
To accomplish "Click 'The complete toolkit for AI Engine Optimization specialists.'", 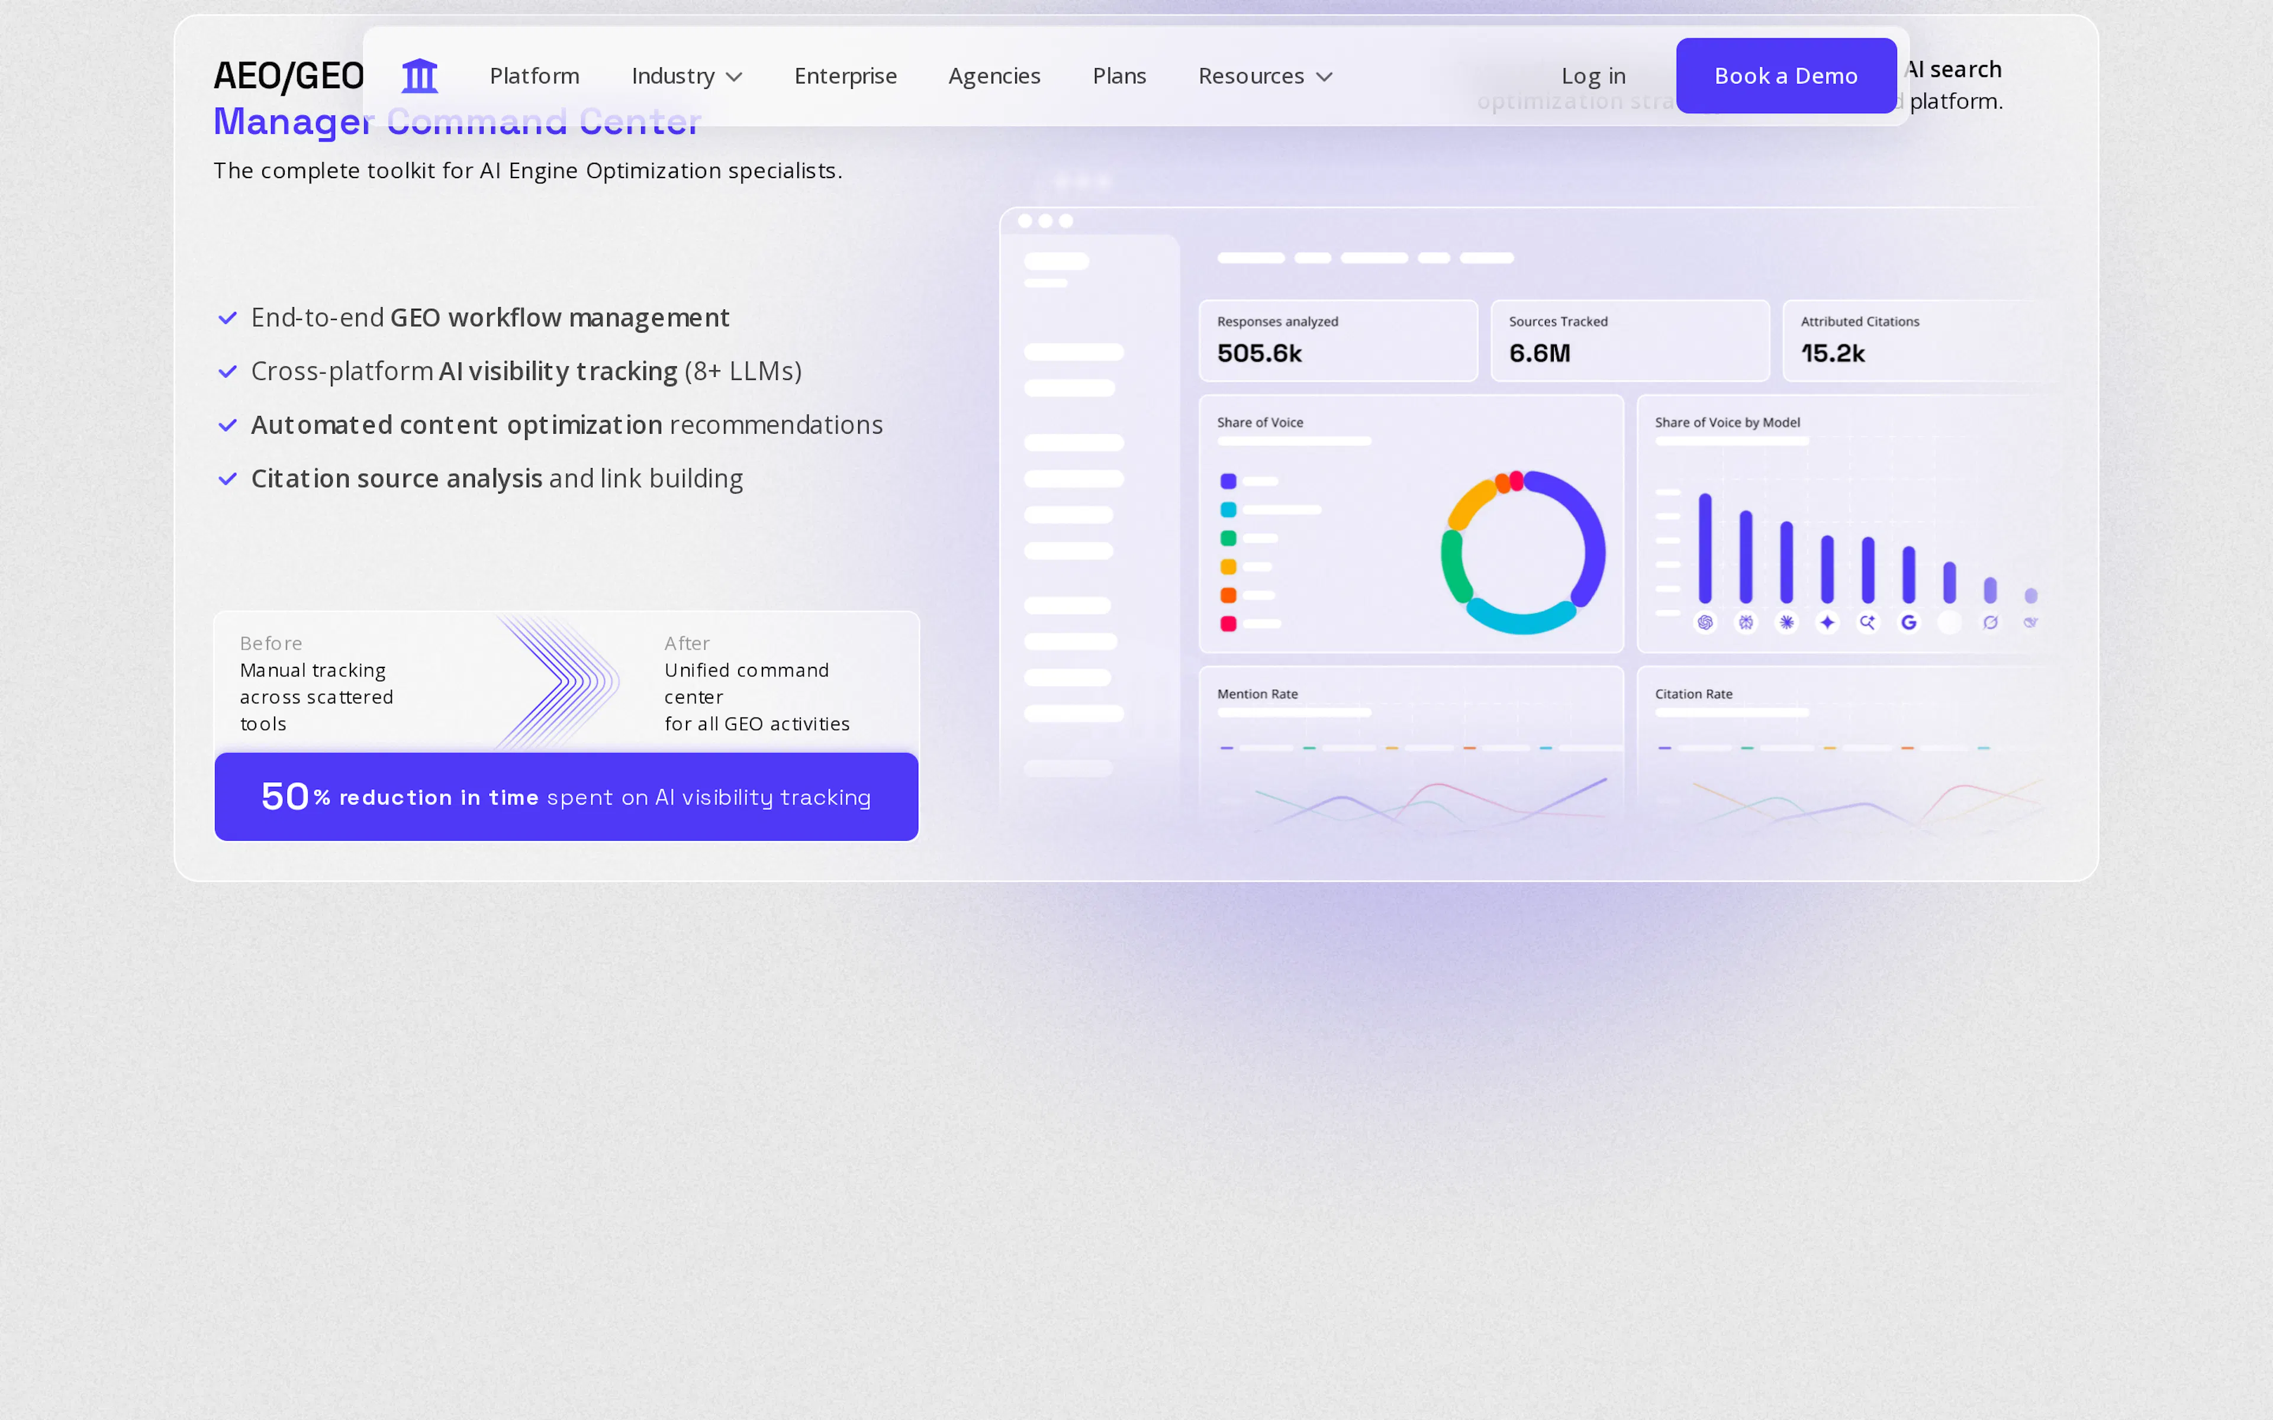I will pos(528,171).
